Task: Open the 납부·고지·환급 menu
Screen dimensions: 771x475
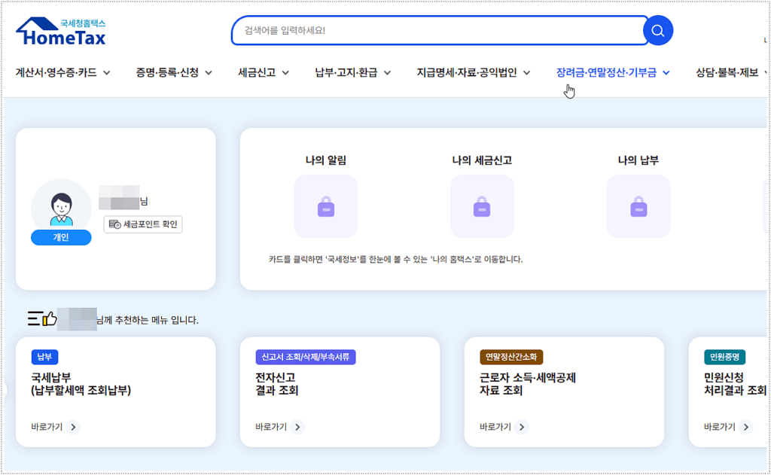Action: pos(353,73)
